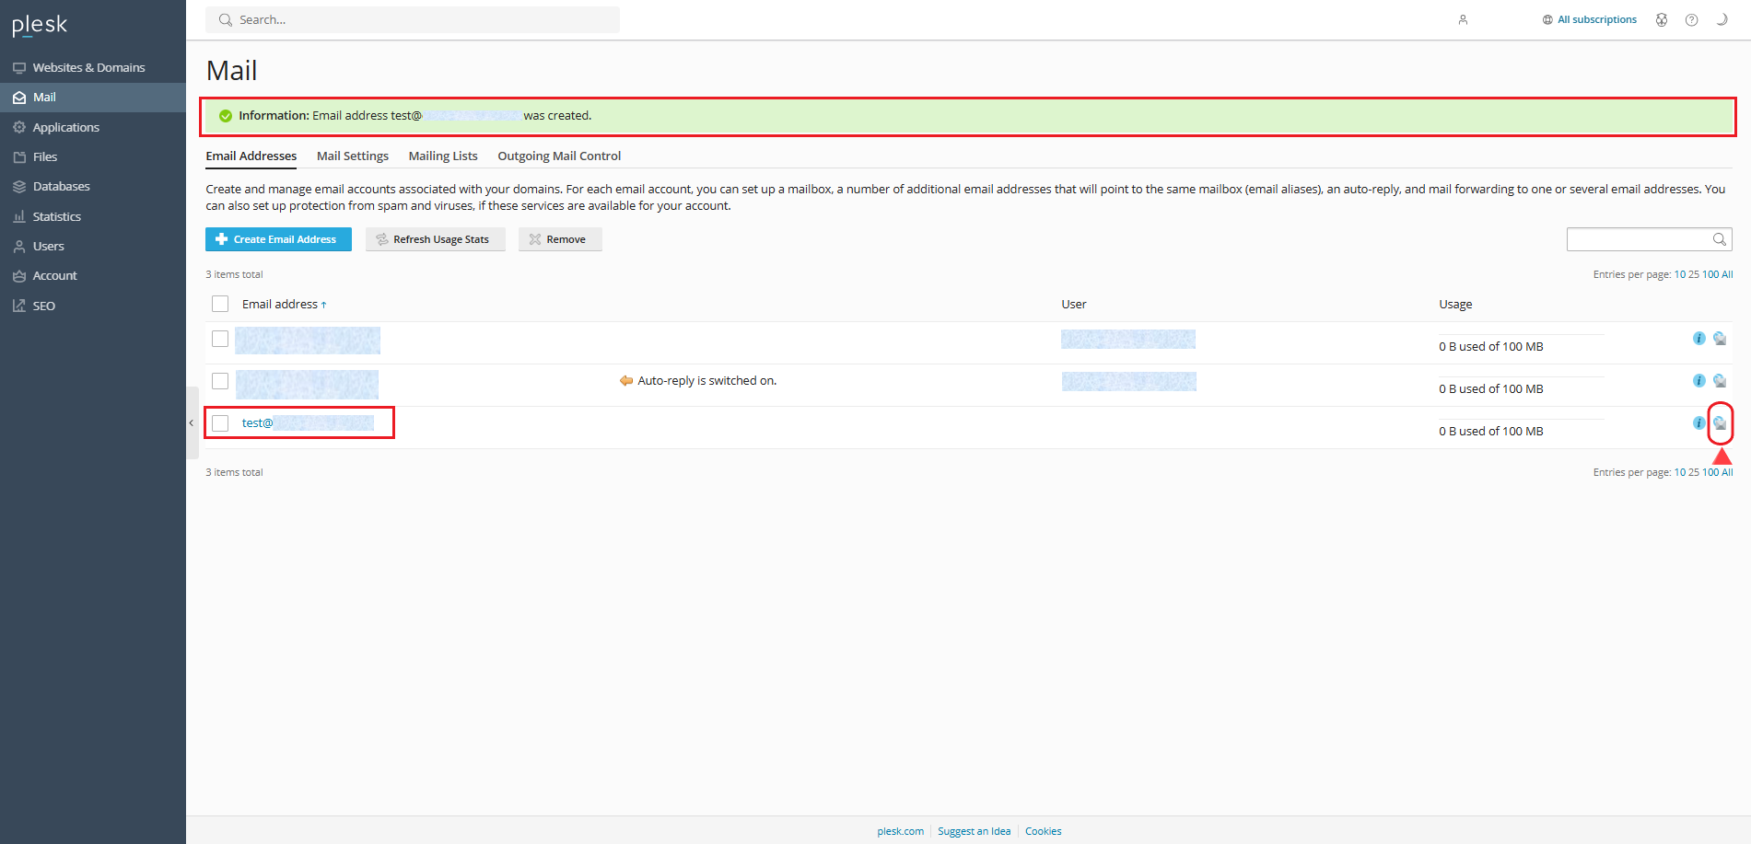Open the All subscriptions selector
Viewport: 1751px width, 844px height.
pyautogui.click(x=1590, y=20)
